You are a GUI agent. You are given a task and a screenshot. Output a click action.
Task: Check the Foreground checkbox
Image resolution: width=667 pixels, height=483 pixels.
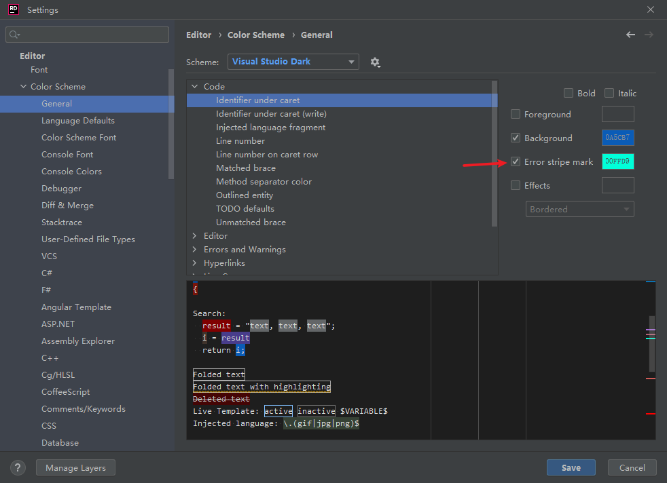tap(515, 114)
